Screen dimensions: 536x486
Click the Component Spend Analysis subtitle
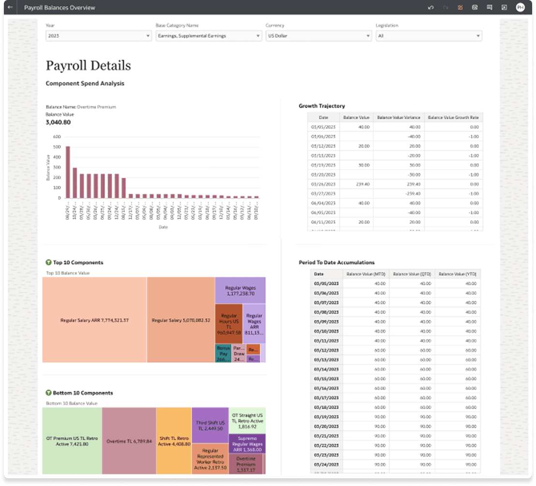click(x=85, y=83)
